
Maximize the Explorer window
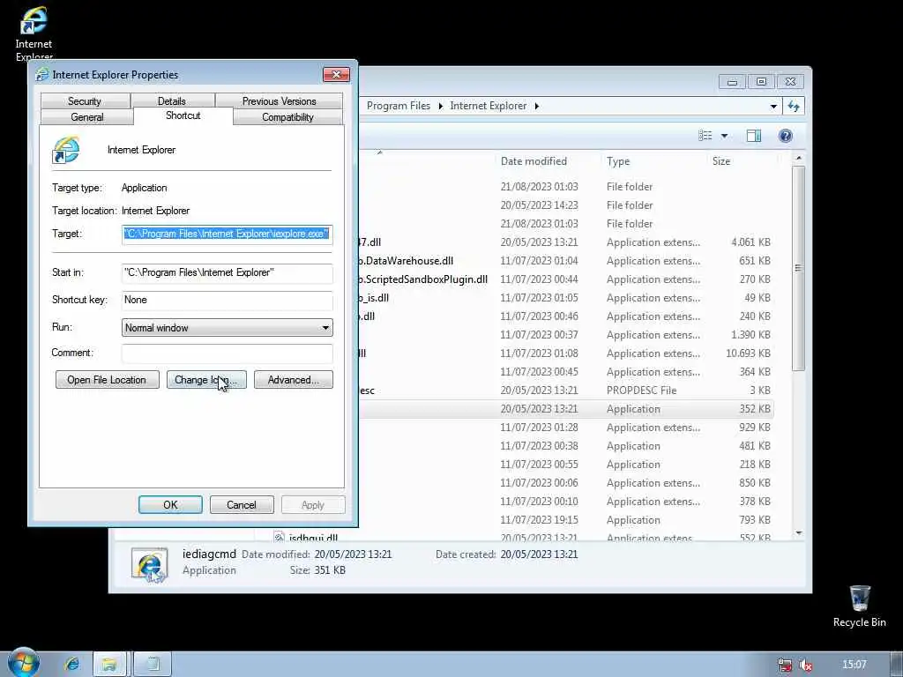(x=761, y=82)
